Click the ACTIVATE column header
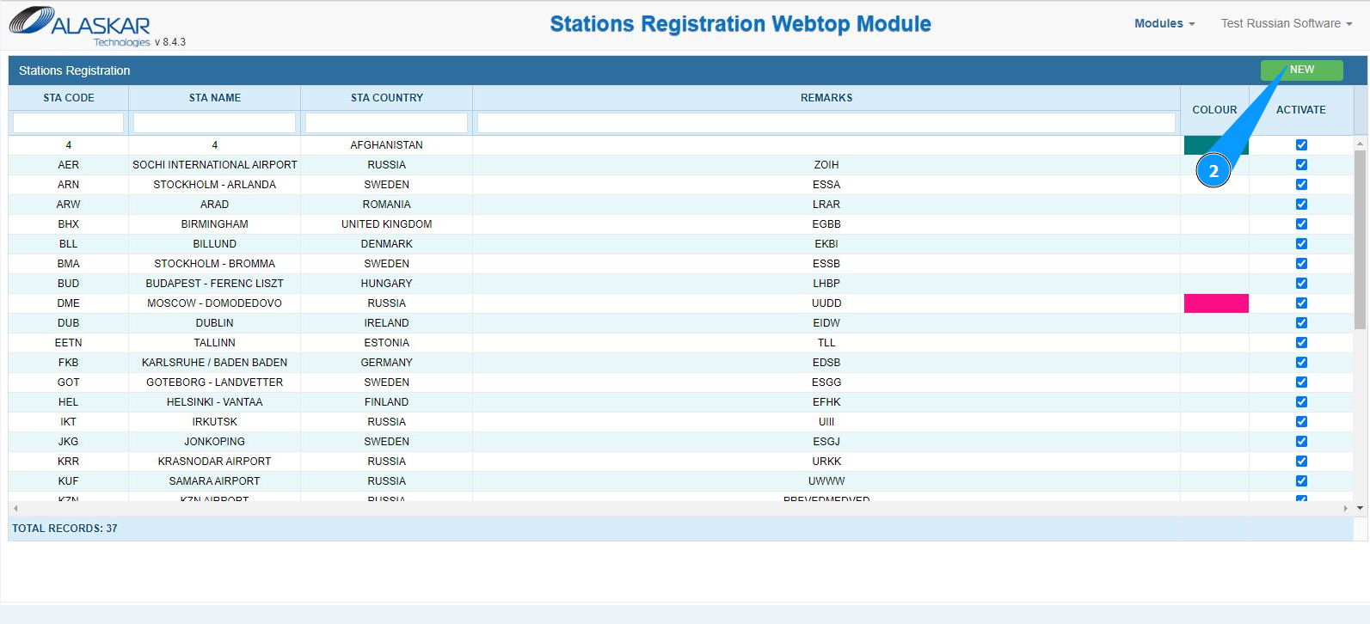The width and height of the screenshot is (1370, 624). pos(1301,110)
